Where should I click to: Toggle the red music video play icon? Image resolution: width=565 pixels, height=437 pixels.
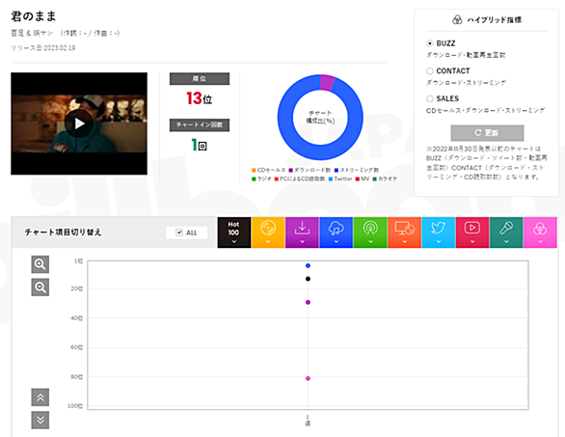tap(472, 232)
